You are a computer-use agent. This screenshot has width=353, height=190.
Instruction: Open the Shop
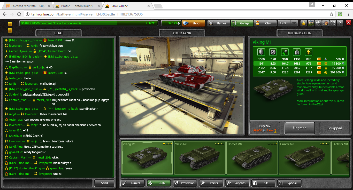click(x=194, y=23)
